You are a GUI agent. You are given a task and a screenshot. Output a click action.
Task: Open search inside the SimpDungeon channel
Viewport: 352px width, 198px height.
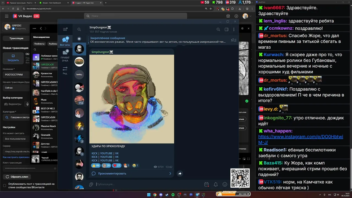pyautogui.click(x=218, y=29)
